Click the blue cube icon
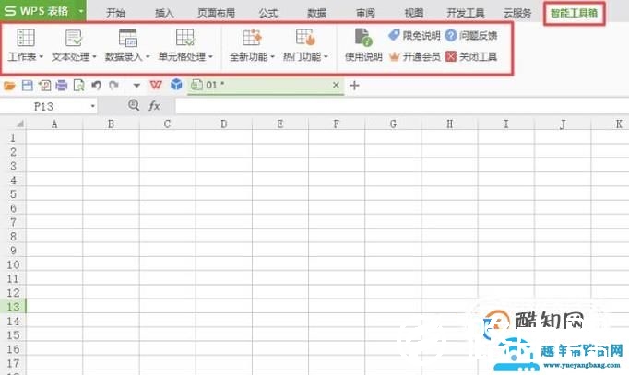Viewport: 629px width, 375px height. (x=176, y=85)
